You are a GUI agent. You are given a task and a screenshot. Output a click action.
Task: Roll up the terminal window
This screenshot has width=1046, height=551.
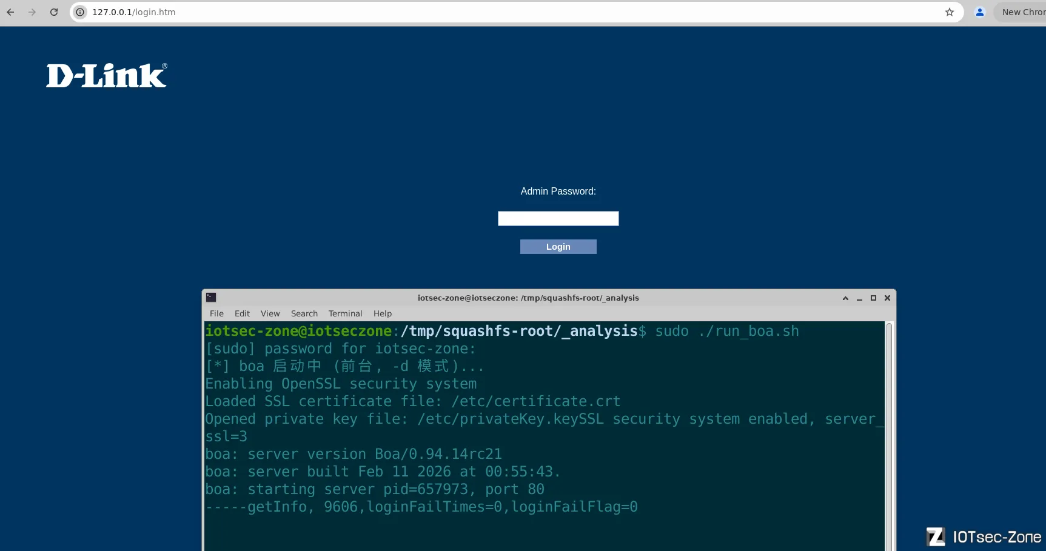(x=845, y=298)
